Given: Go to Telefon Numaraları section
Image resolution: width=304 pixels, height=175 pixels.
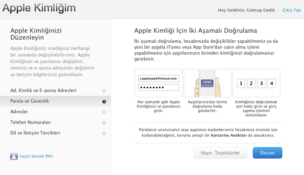Looking at the screenshot, I should [30, 123].
